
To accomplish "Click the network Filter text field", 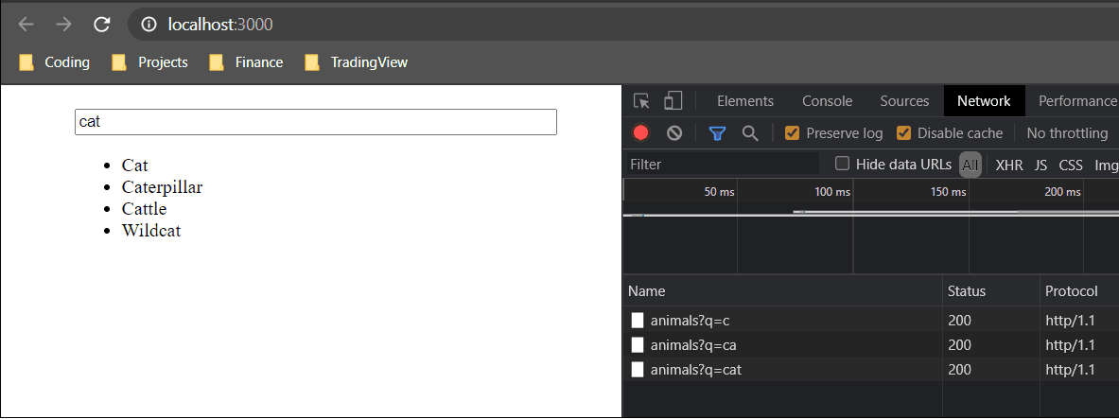I will tap(723, 165).
